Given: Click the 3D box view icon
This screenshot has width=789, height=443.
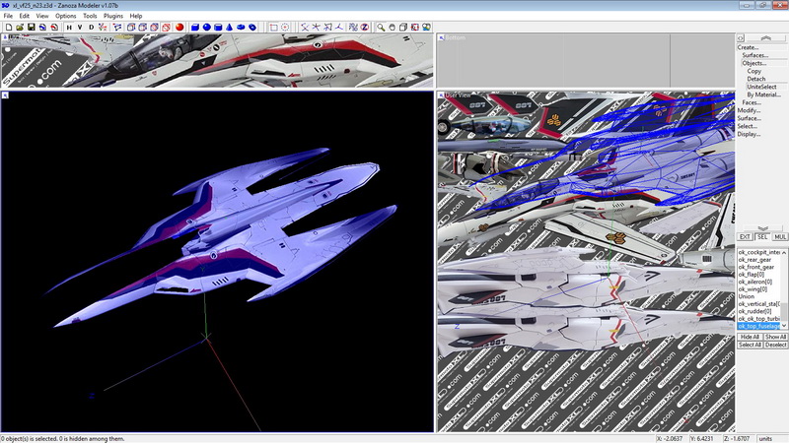Looking at the screenshot, I should tap(403, 28).
